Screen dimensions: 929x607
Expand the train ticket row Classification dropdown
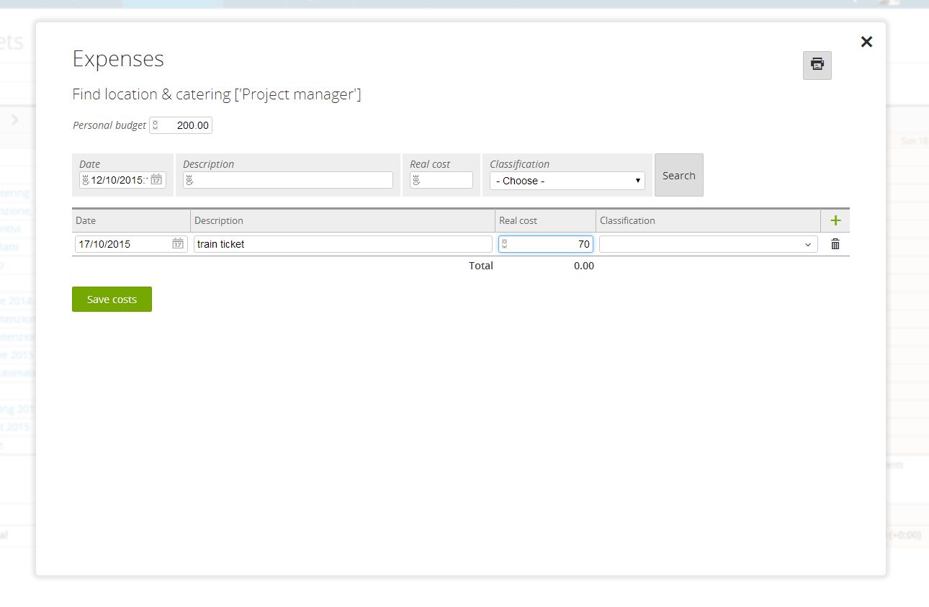click(709, 244)
